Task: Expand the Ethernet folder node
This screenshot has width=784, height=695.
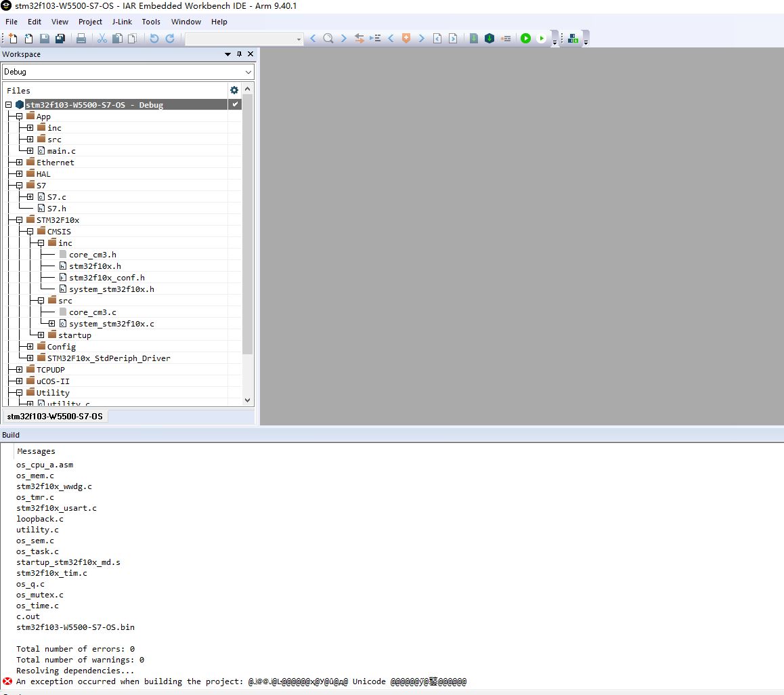Action: [x=19, y=162]
